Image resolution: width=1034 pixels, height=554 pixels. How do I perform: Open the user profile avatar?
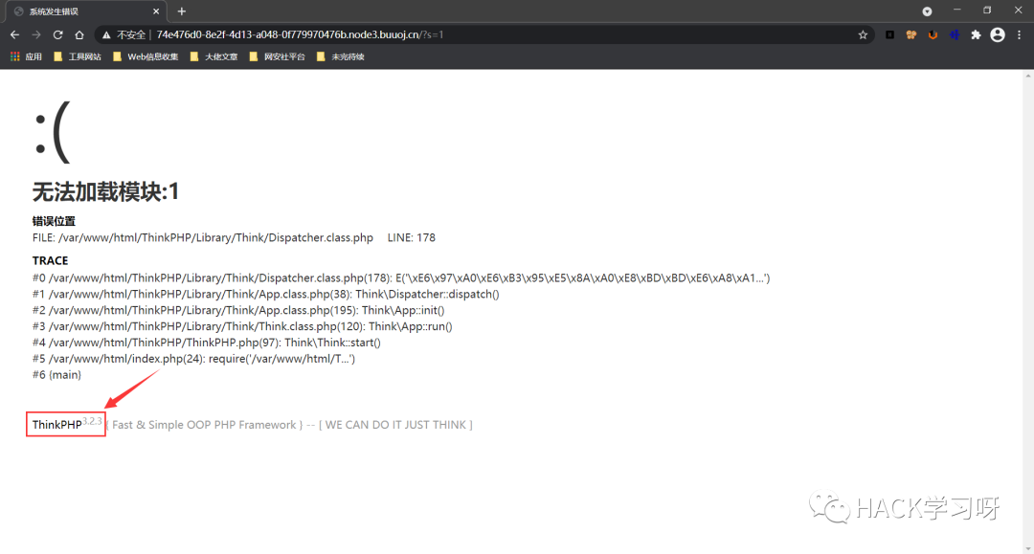998,34
